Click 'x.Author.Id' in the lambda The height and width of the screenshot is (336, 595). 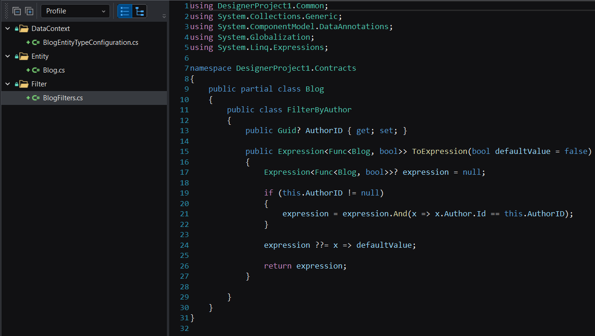pyautogui.click(x=460, y=214)
